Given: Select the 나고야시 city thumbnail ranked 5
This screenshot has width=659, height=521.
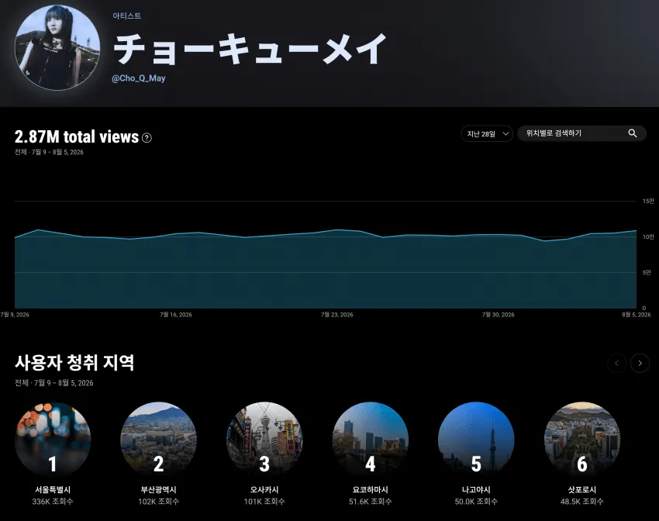Looking at the screenshot, I should click(x=476, y=440).
